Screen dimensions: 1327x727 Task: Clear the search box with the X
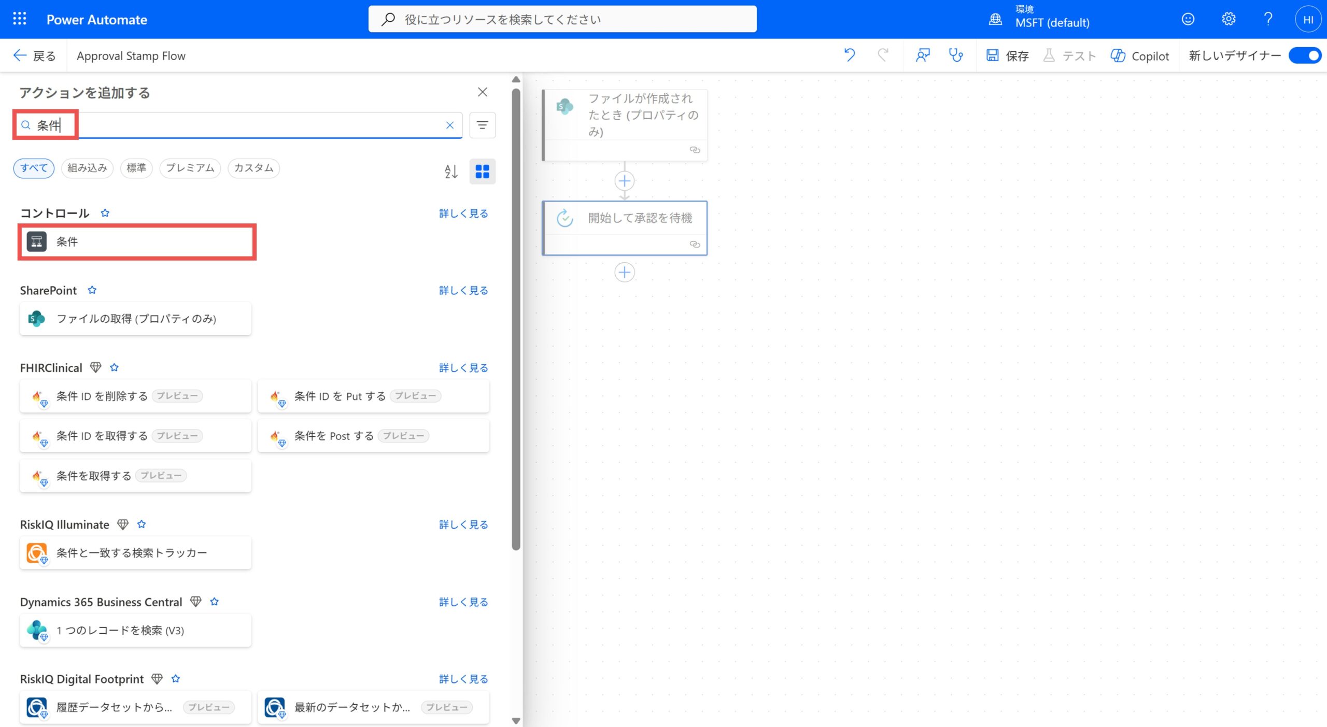point(449,125)
